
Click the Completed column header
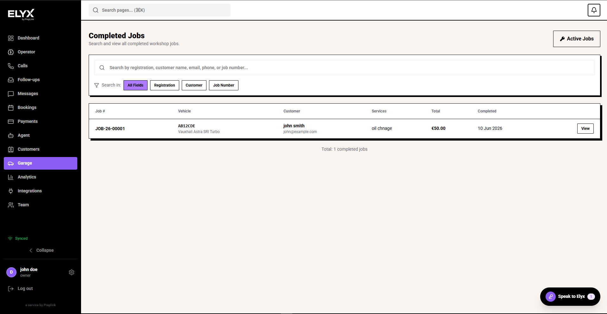pos(487,111)
